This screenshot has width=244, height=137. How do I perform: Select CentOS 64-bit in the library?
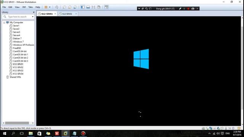pyautogui.click(x=20, y=51)
